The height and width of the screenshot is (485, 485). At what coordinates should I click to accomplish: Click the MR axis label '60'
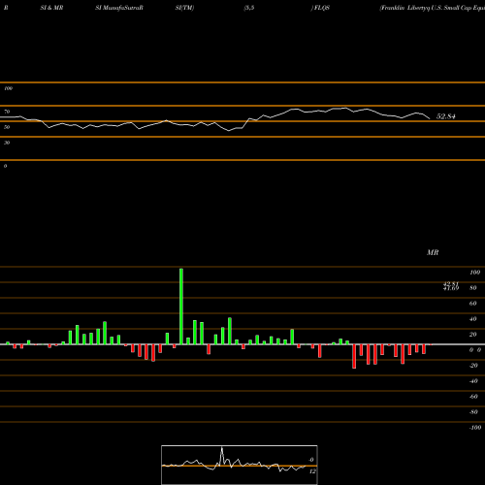point(473,304)
